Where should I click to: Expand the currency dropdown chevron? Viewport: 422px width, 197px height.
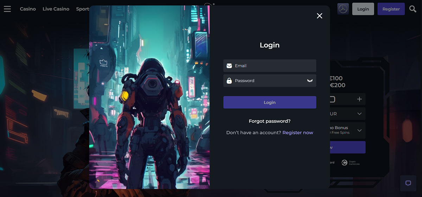(x=359, y=114)
